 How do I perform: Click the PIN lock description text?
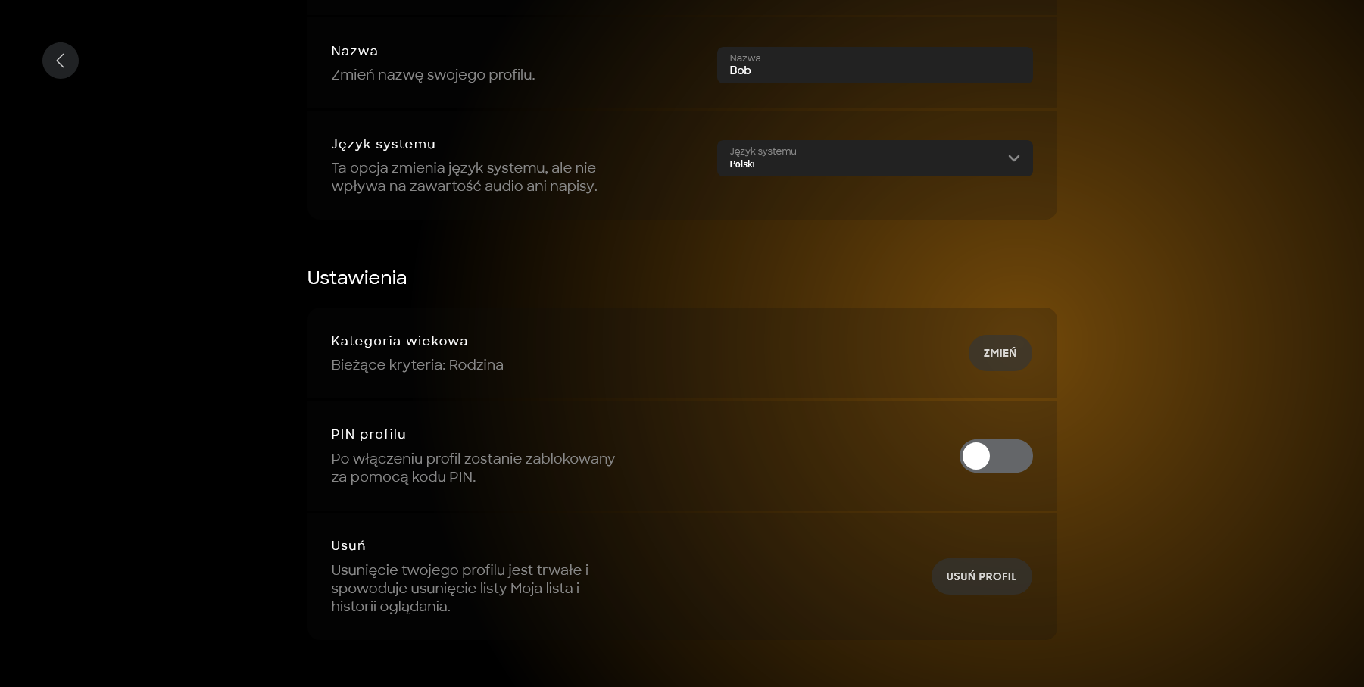pyautogui.click(x=473, y=468)
